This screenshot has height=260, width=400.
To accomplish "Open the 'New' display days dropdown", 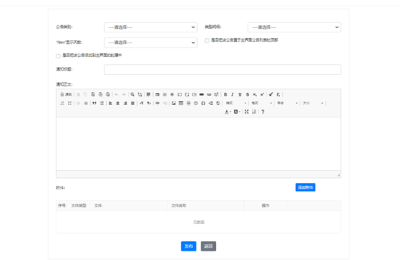I will pos(150,42).
